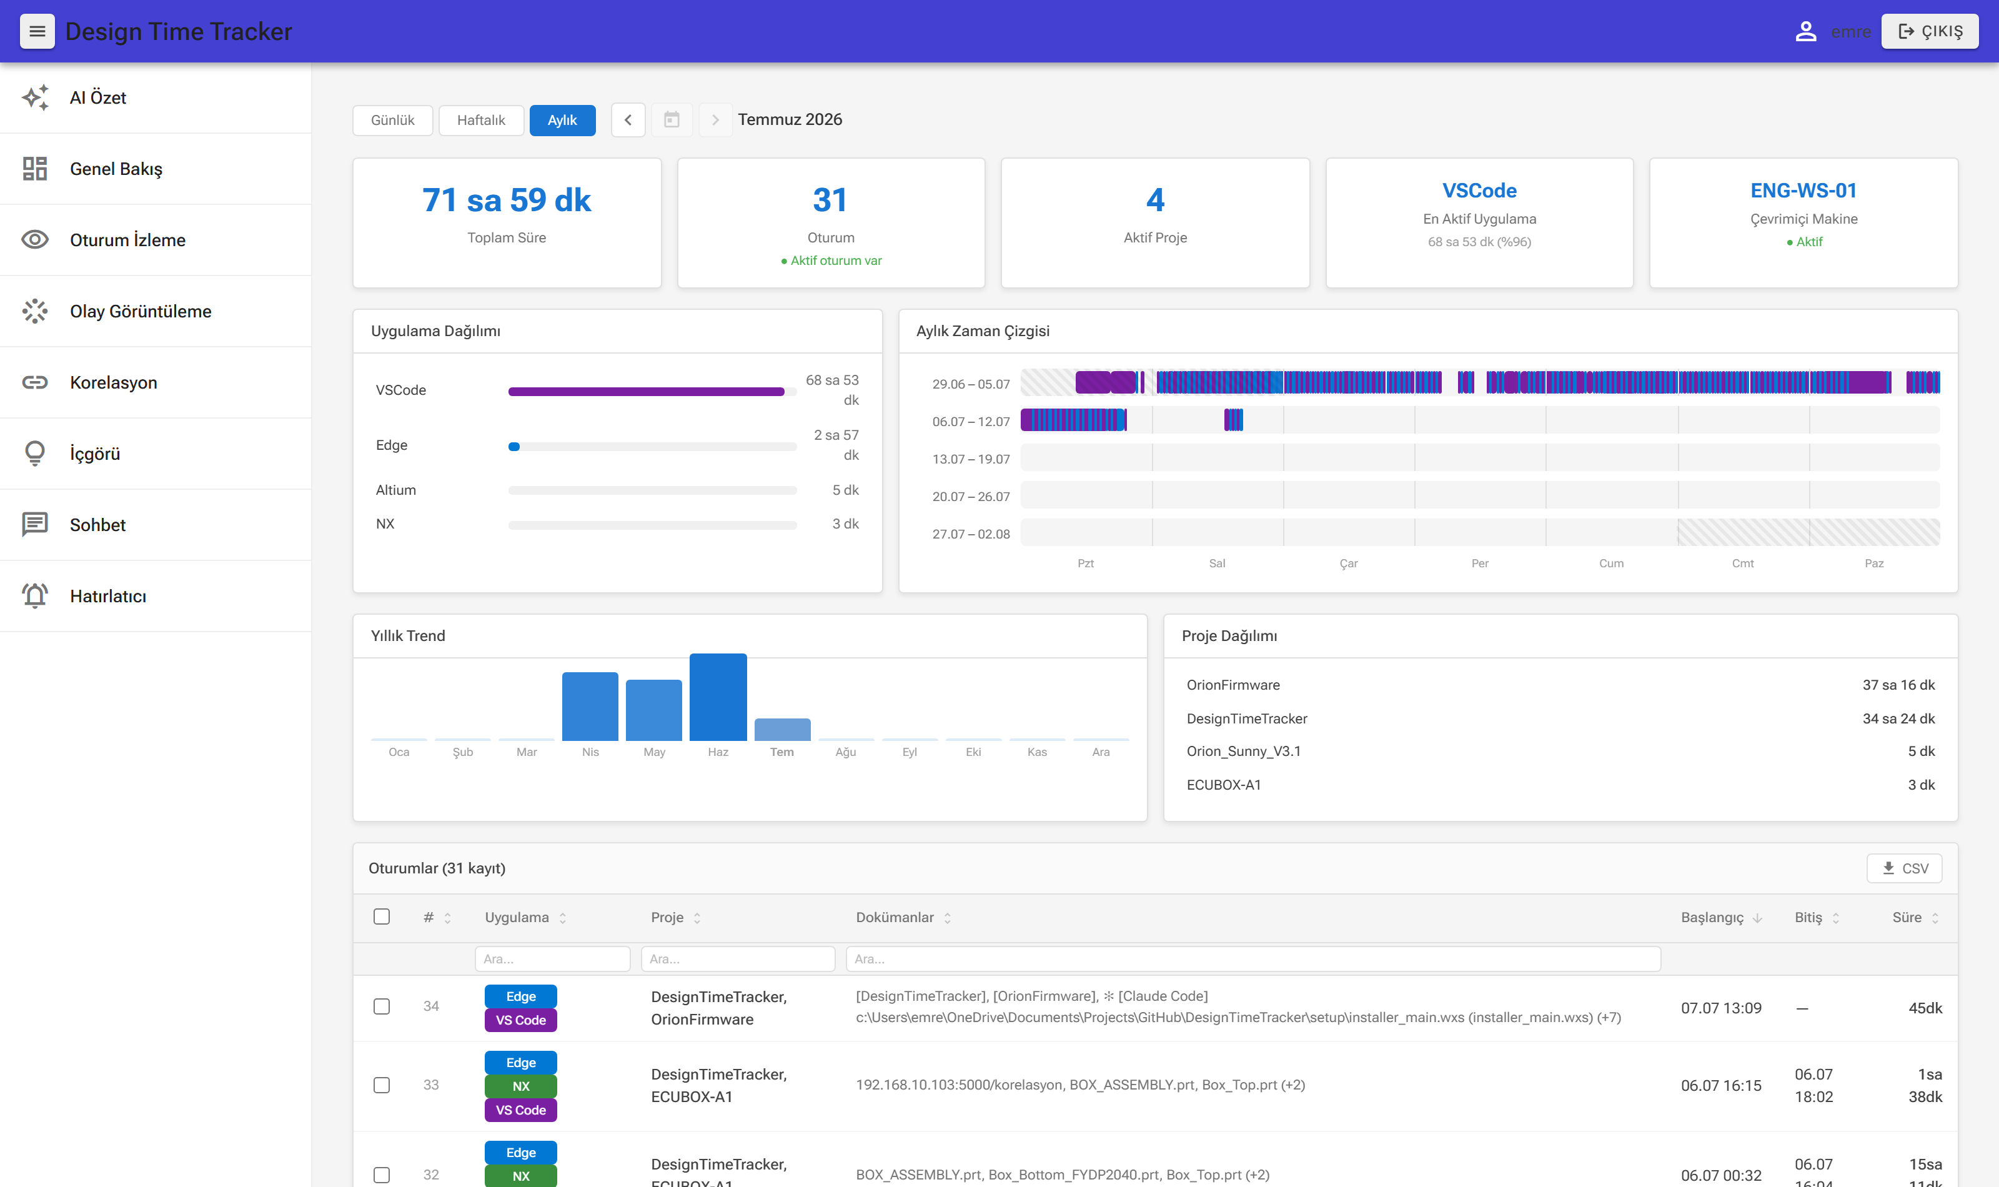
Task: Click the DesignTimeTracker project row
Action: click(1560, 718)
